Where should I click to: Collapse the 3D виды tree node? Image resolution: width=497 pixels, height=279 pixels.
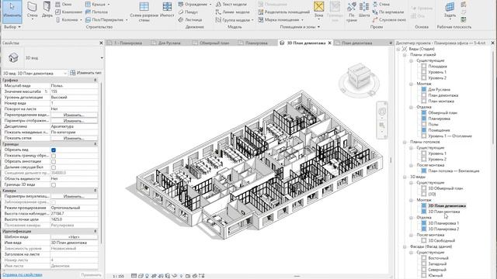point(405,177)
